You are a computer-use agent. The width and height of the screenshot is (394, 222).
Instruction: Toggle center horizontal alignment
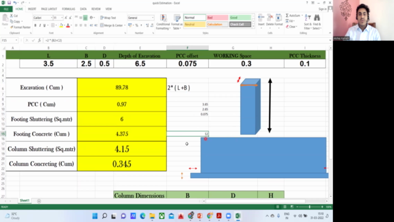coord(81,25)
